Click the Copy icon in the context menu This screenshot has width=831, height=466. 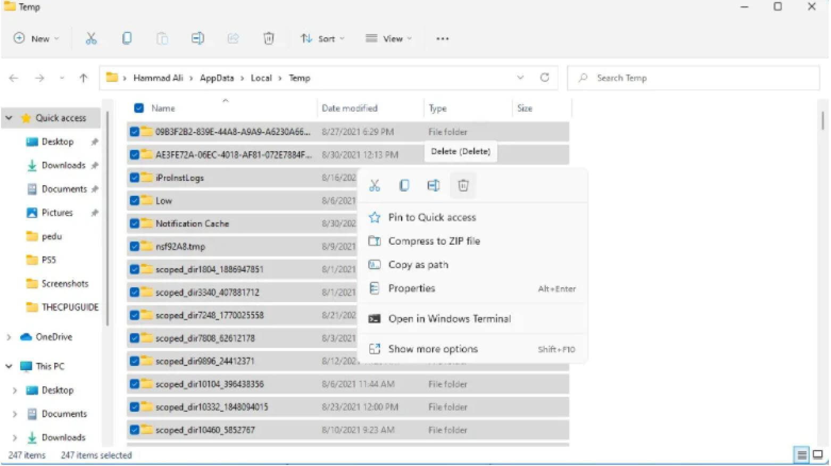click(404, 185)
